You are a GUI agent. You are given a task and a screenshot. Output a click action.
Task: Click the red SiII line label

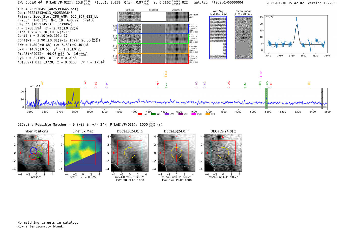96,84
